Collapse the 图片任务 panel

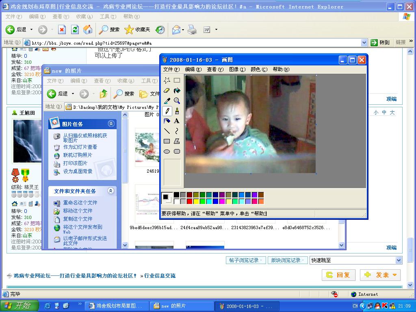(x=111, y=123)
